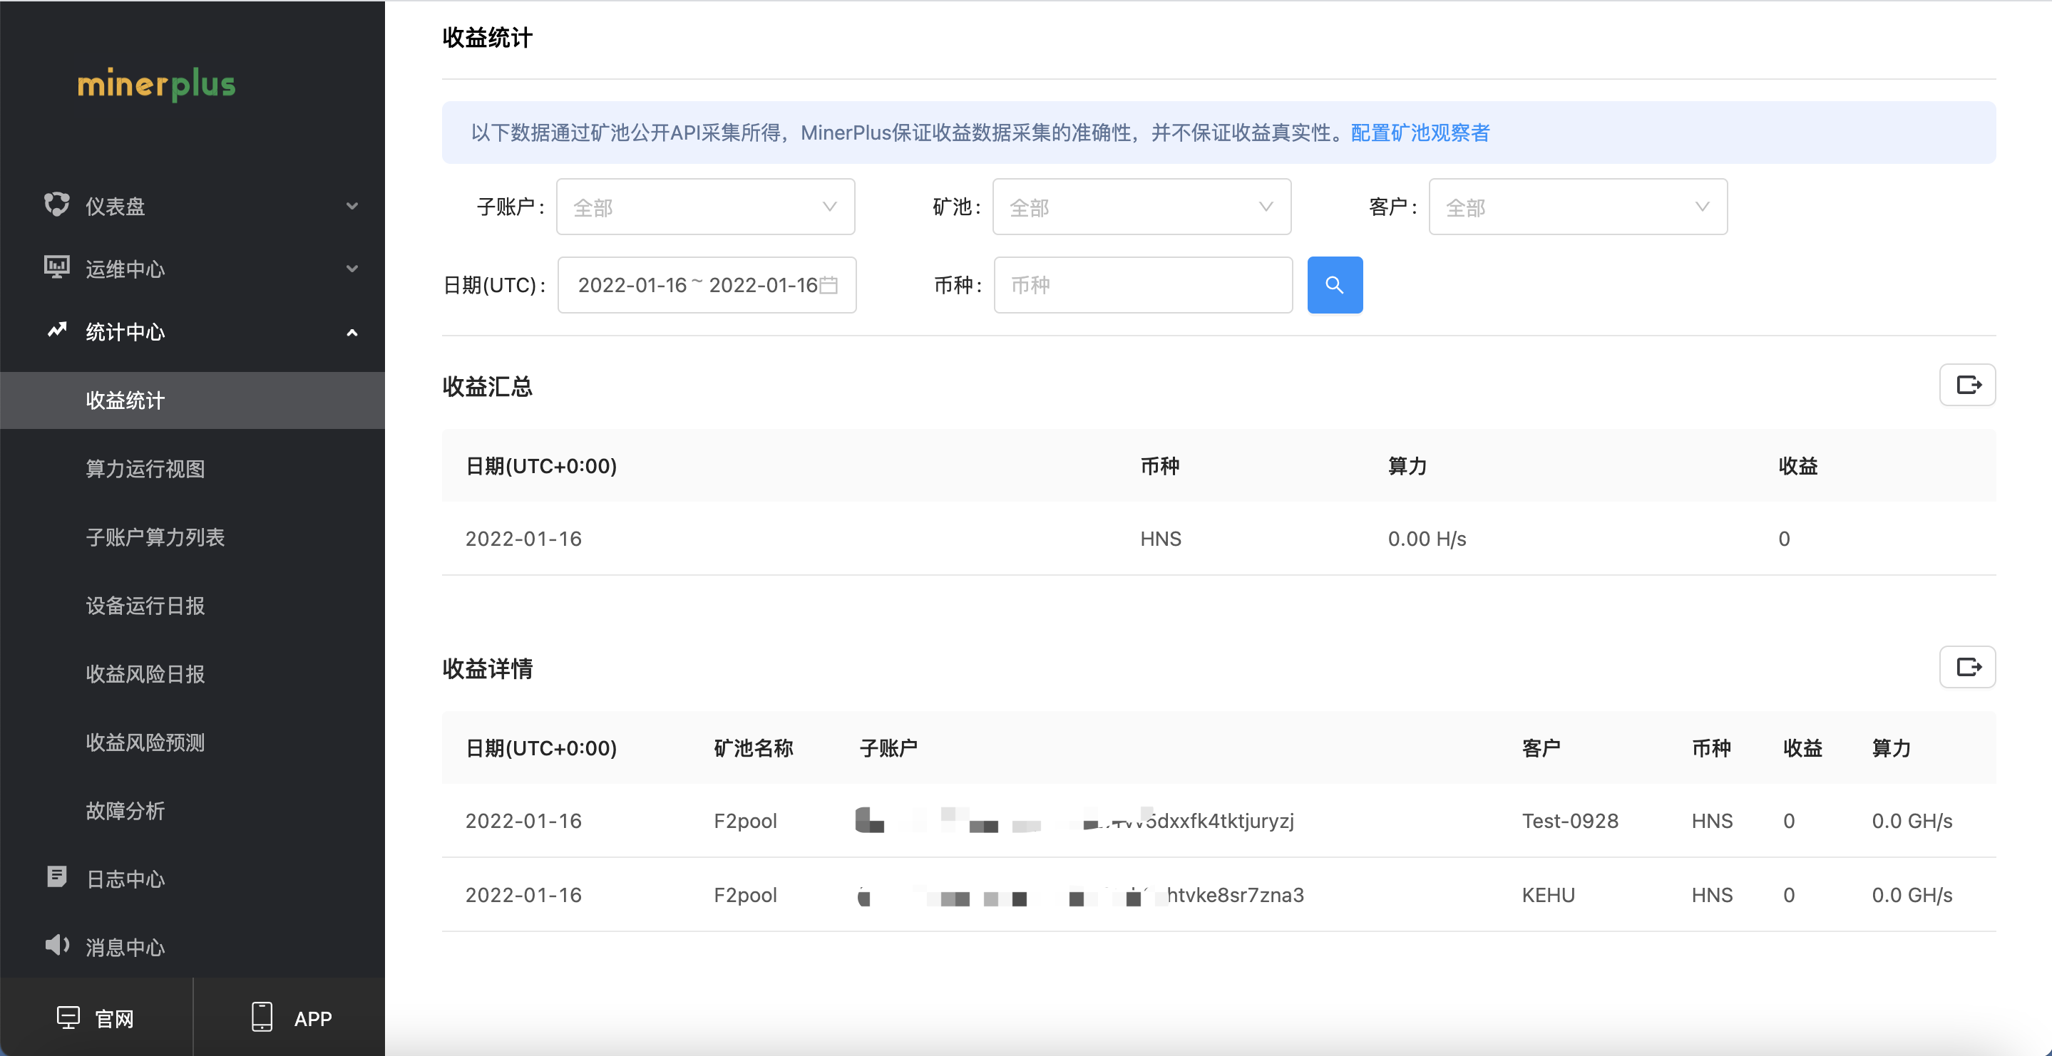The image size is (2052, 1056).
Task: Collapse the 统计中心 menu chevron
Action: 352,333
